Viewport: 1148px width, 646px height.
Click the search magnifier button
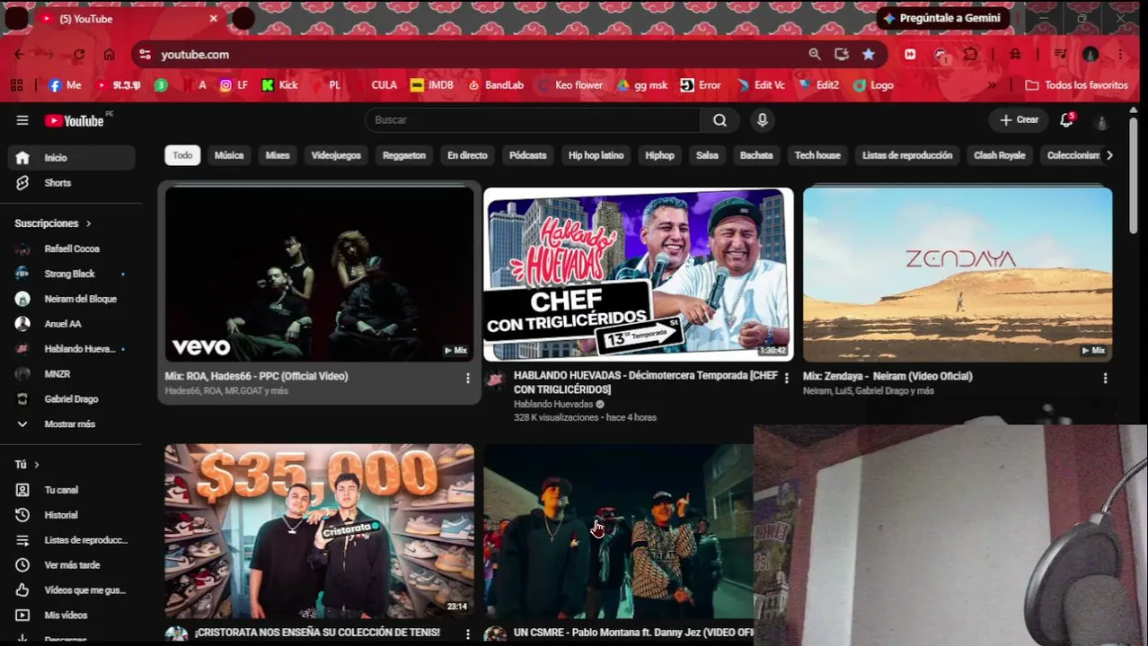[720, 120]
